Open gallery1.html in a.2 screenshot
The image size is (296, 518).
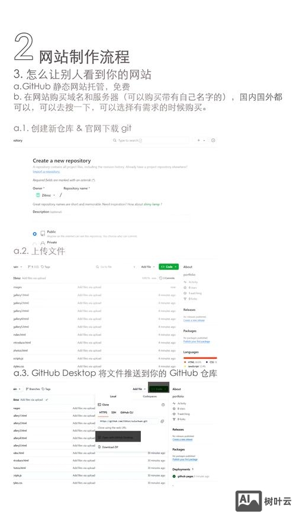coord(21,295)
